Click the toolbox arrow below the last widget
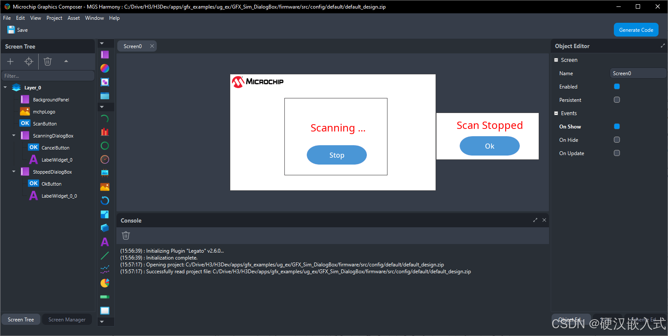 [102, 321]
